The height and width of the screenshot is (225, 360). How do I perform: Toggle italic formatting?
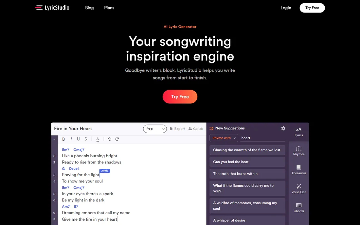point(71,139)
